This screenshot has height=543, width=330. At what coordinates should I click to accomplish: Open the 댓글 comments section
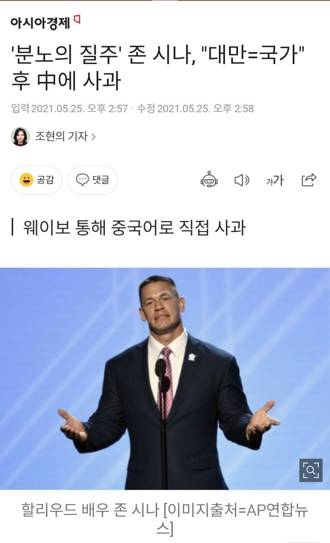point(92,180)
